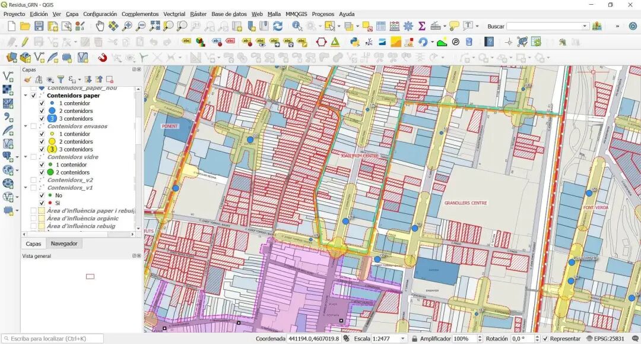Viewport: 641px width, 344px height.
Task: Switch to the Navegador tab
Action: [x=64, y=244]
